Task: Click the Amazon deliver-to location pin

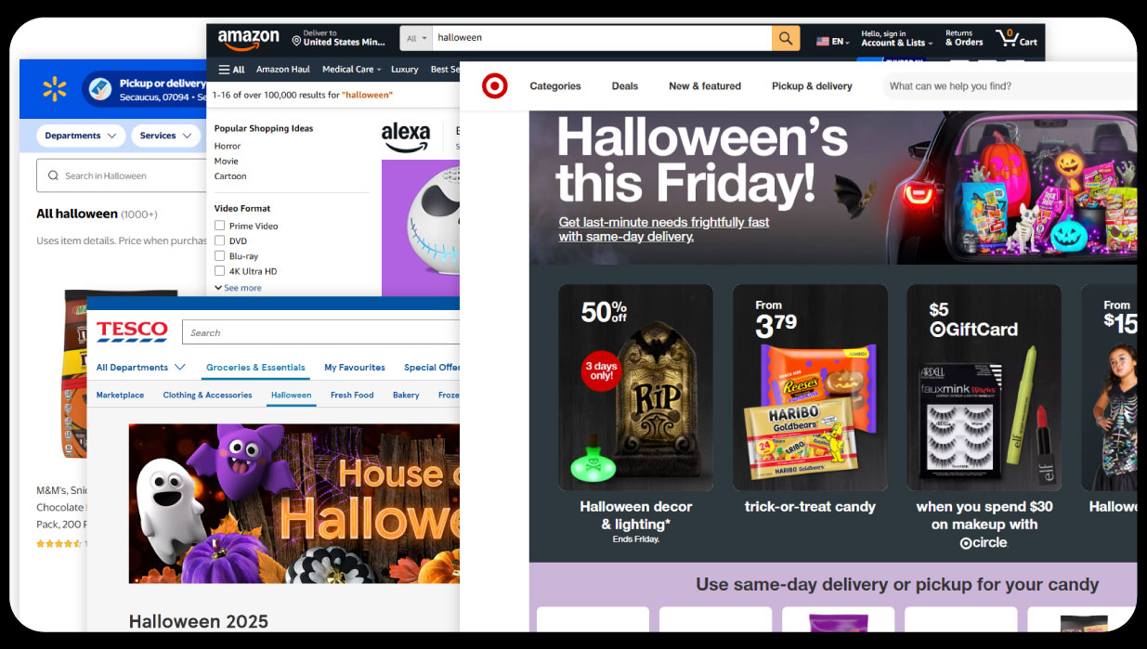Action: (297, 41)
